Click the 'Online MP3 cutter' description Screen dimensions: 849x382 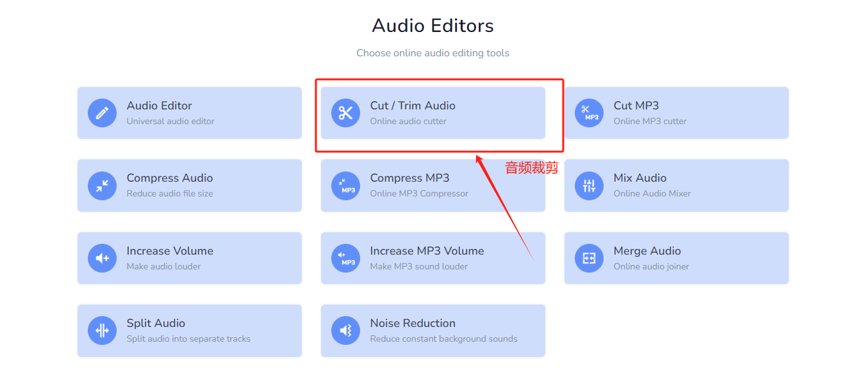click(650, 121)
